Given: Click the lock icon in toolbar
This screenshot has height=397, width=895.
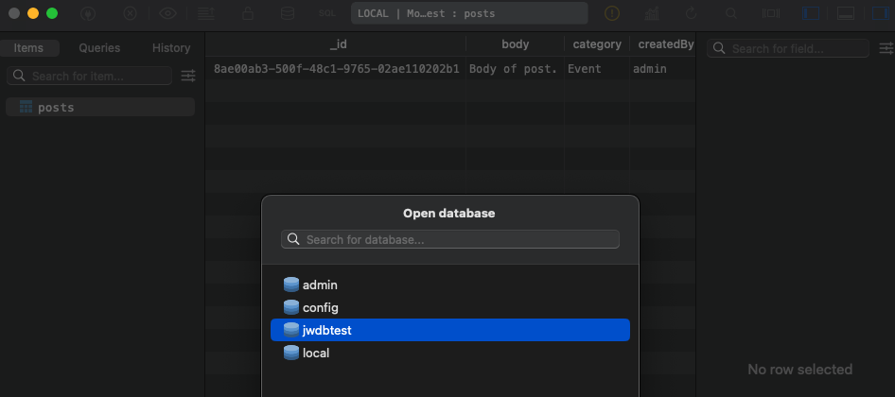Looking at the screenshot, I should [248, 13].
